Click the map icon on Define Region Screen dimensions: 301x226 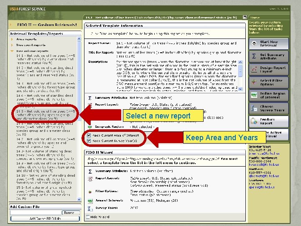[254, 95]
